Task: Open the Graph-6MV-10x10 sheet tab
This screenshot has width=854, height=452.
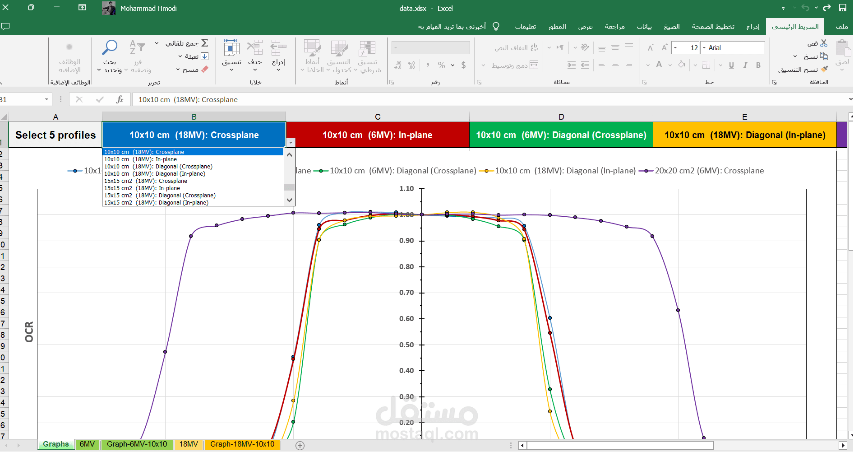Action: coord(137,444)
